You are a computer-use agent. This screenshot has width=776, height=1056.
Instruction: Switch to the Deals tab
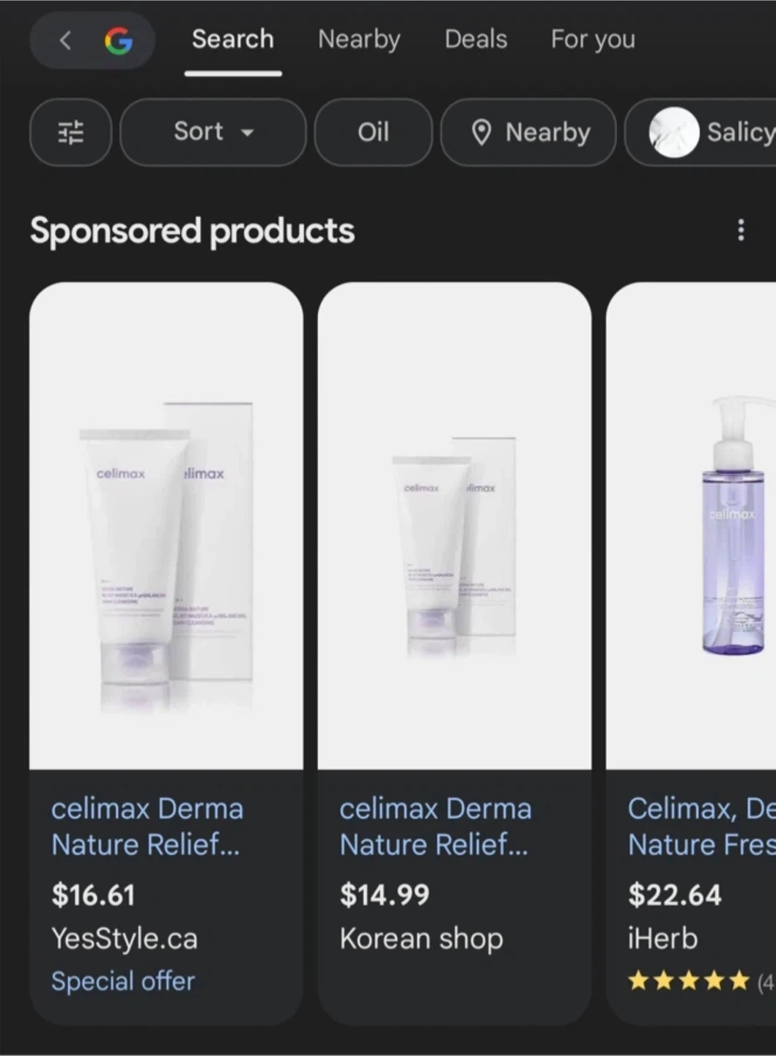476,40
